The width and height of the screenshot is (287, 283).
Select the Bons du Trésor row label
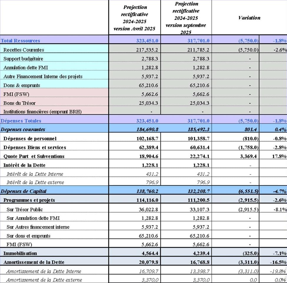[x=19, y=103]
